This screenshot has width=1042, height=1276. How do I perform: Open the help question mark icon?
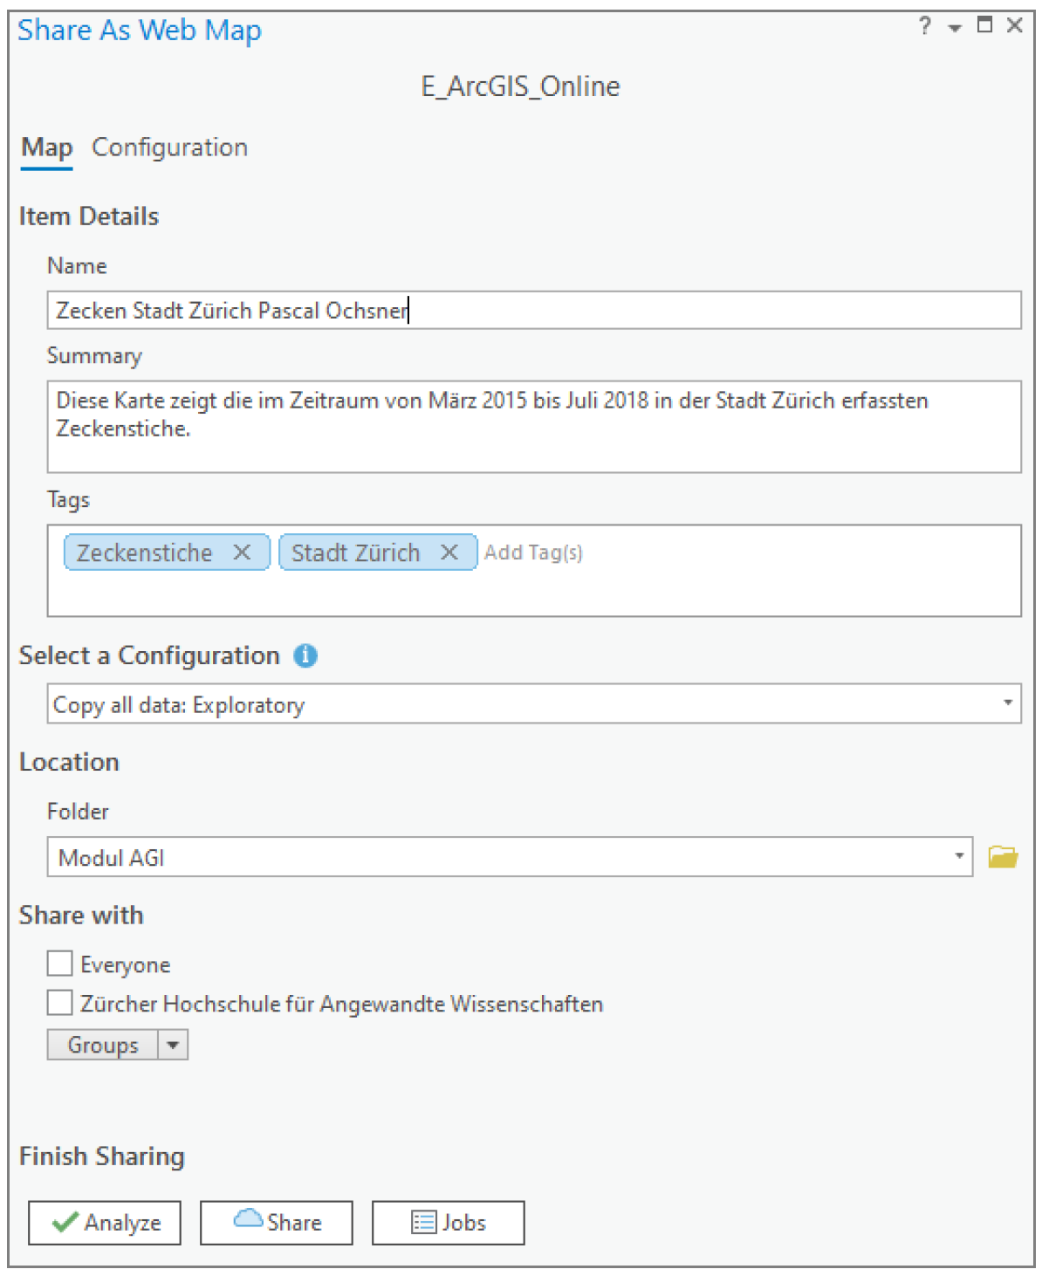click(x=925, y=26)
